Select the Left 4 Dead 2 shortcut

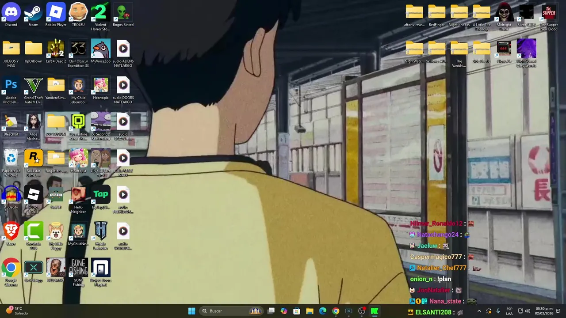pos(56,52)
